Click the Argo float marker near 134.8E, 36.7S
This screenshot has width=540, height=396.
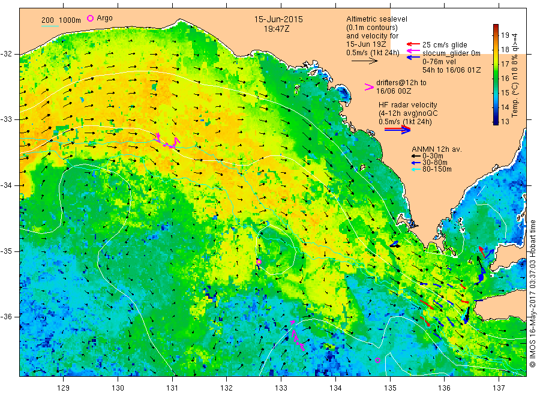coord(377,360)
